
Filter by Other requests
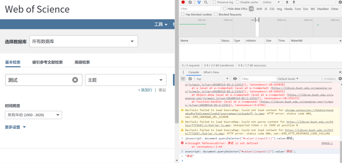pyautogui.click(x=335, y=9)
